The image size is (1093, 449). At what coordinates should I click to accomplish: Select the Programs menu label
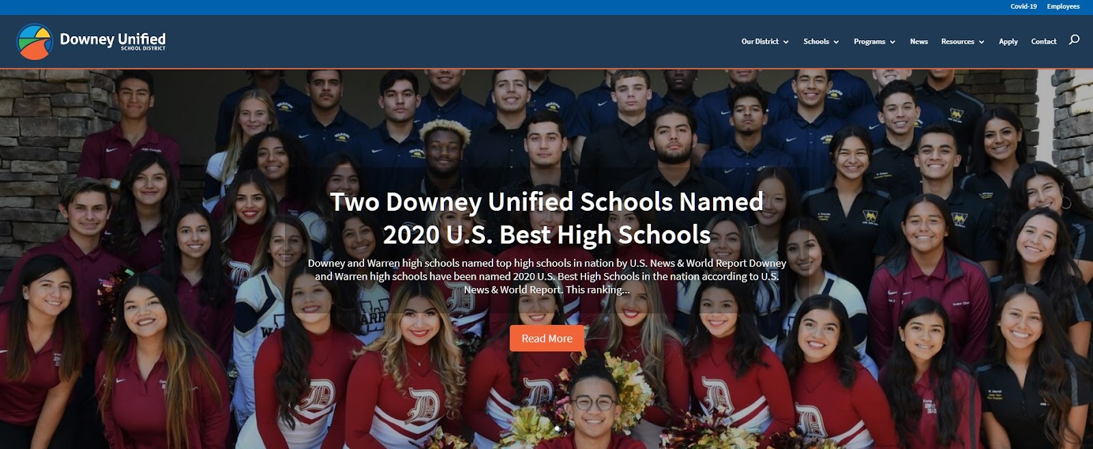tap(869, 42)
